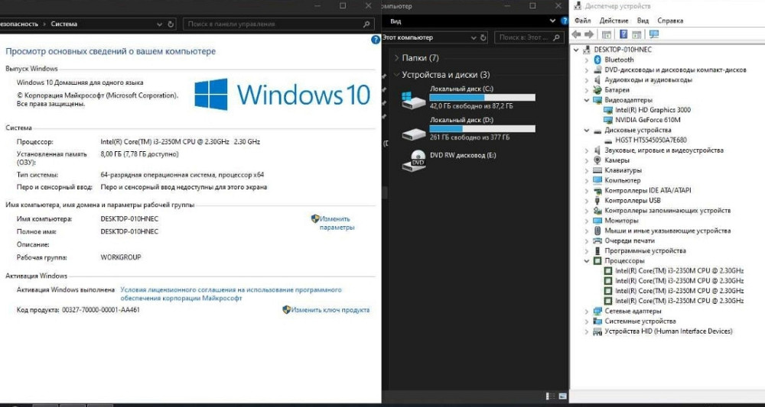Open the Действие menu
This screenshot has height=407, width=765.
tap(614, 21)
